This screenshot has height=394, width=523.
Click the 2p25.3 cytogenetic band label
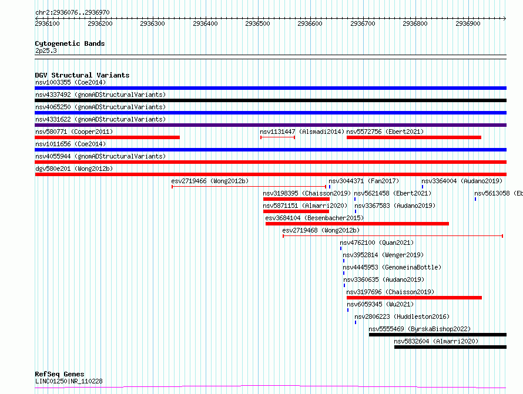tap(46, 50)
